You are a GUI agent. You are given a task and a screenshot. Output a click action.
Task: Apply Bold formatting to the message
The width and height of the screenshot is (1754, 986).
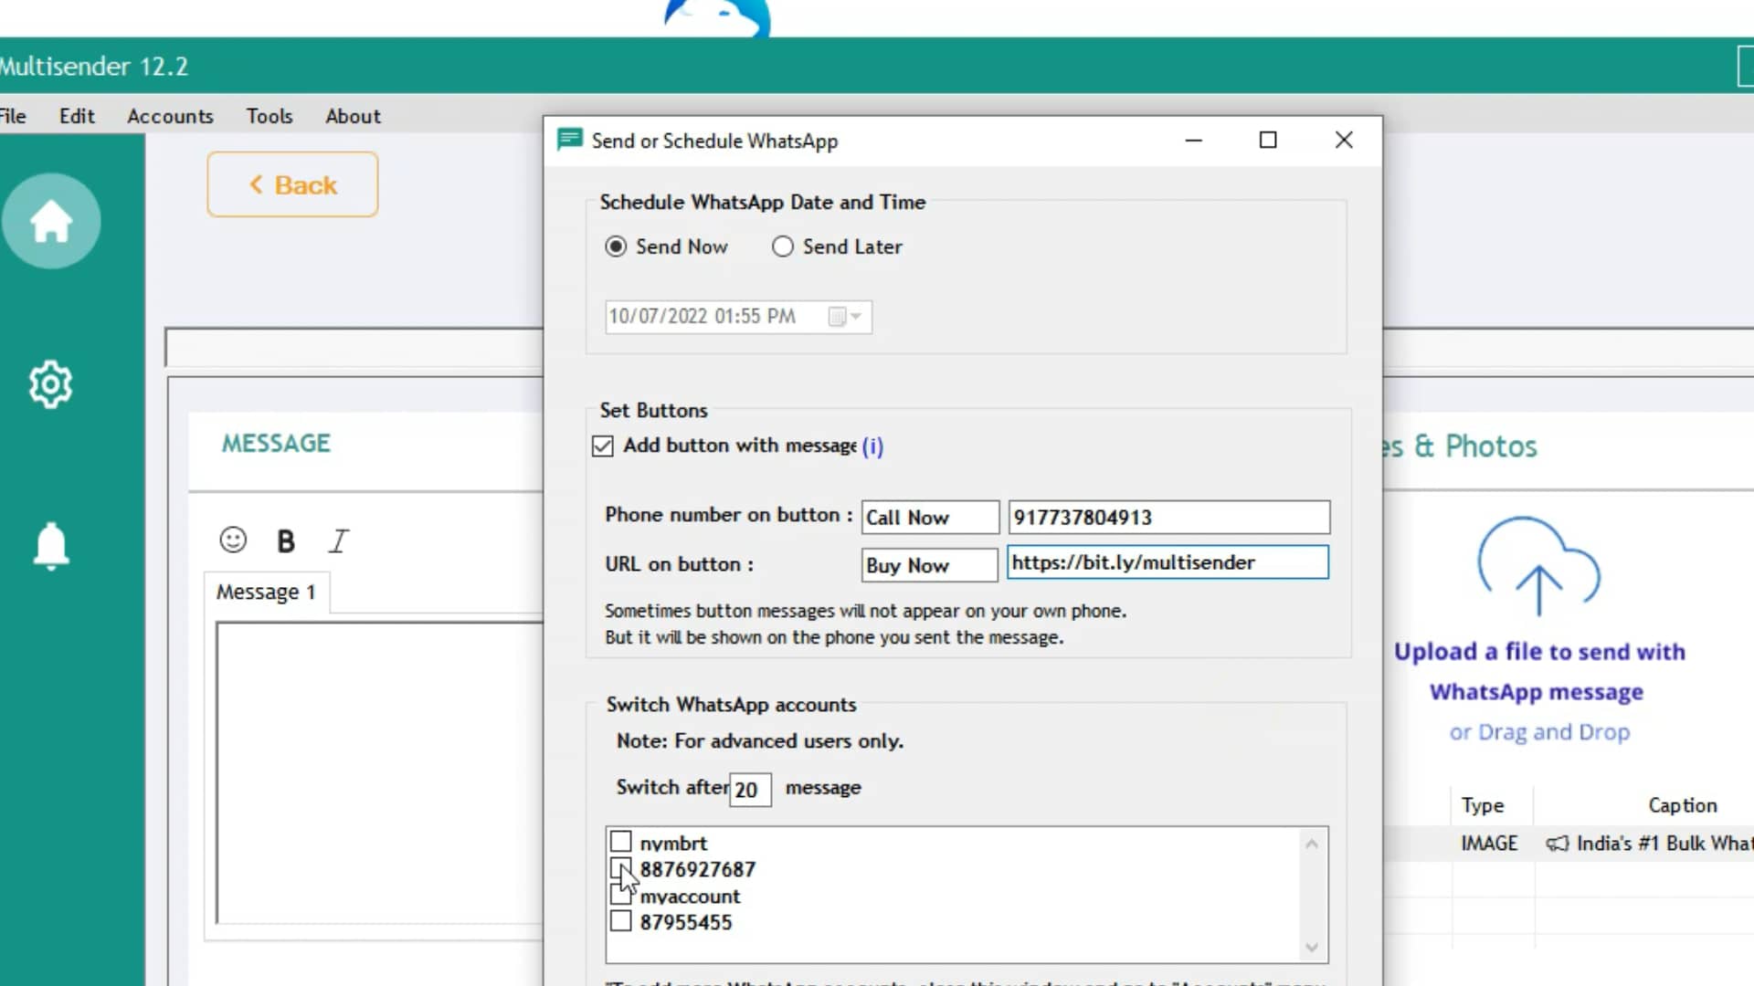pyautogui.click(x=285, y=540)
